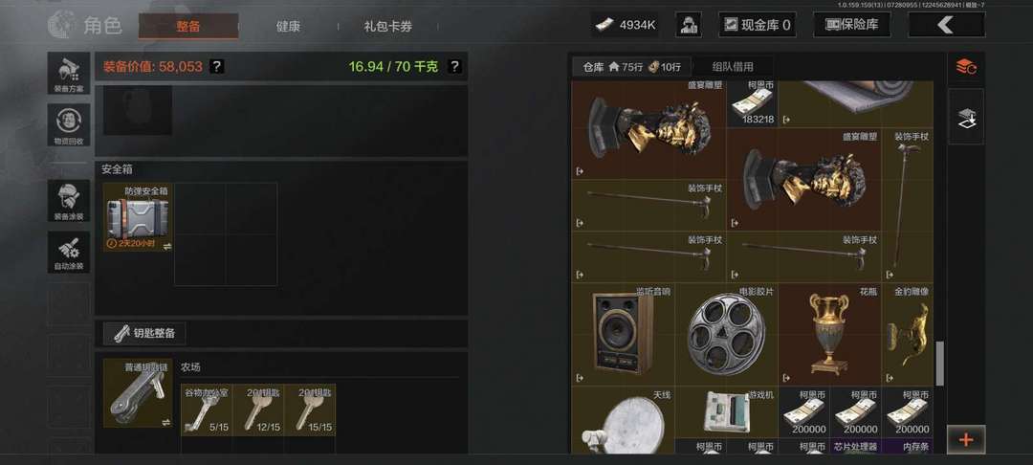1033x465 pixels.
Task: Click the question mark beside weight 千克
Action: point(454,67)
